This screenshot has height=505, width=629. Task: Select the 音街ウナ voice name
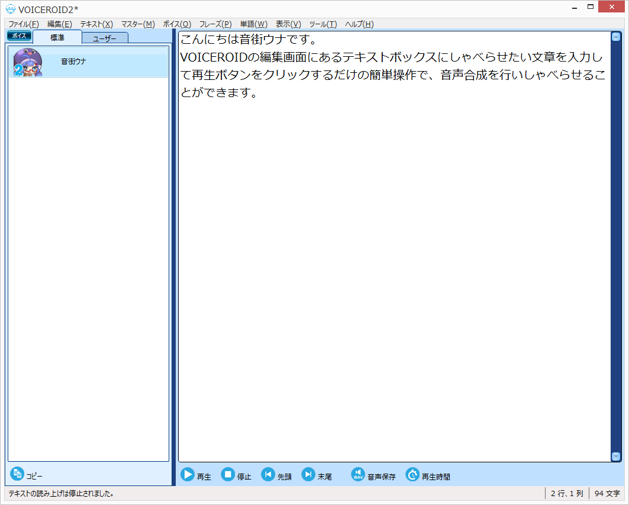click(73, 62)
